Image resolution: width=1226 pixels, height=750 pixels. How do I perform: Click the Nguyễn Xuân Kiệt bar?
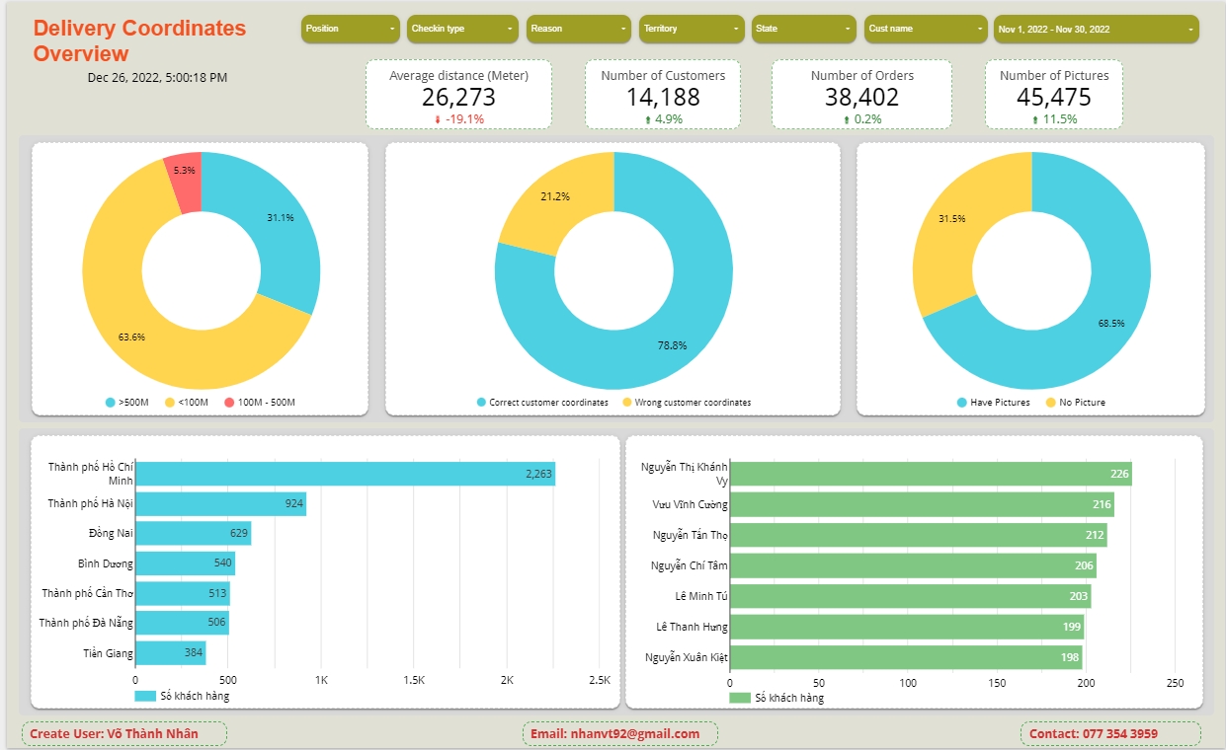906,657
